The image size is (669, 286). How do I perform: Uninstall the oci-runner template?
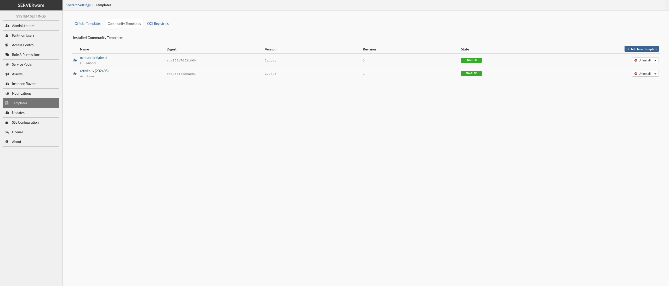pos(642,60)
